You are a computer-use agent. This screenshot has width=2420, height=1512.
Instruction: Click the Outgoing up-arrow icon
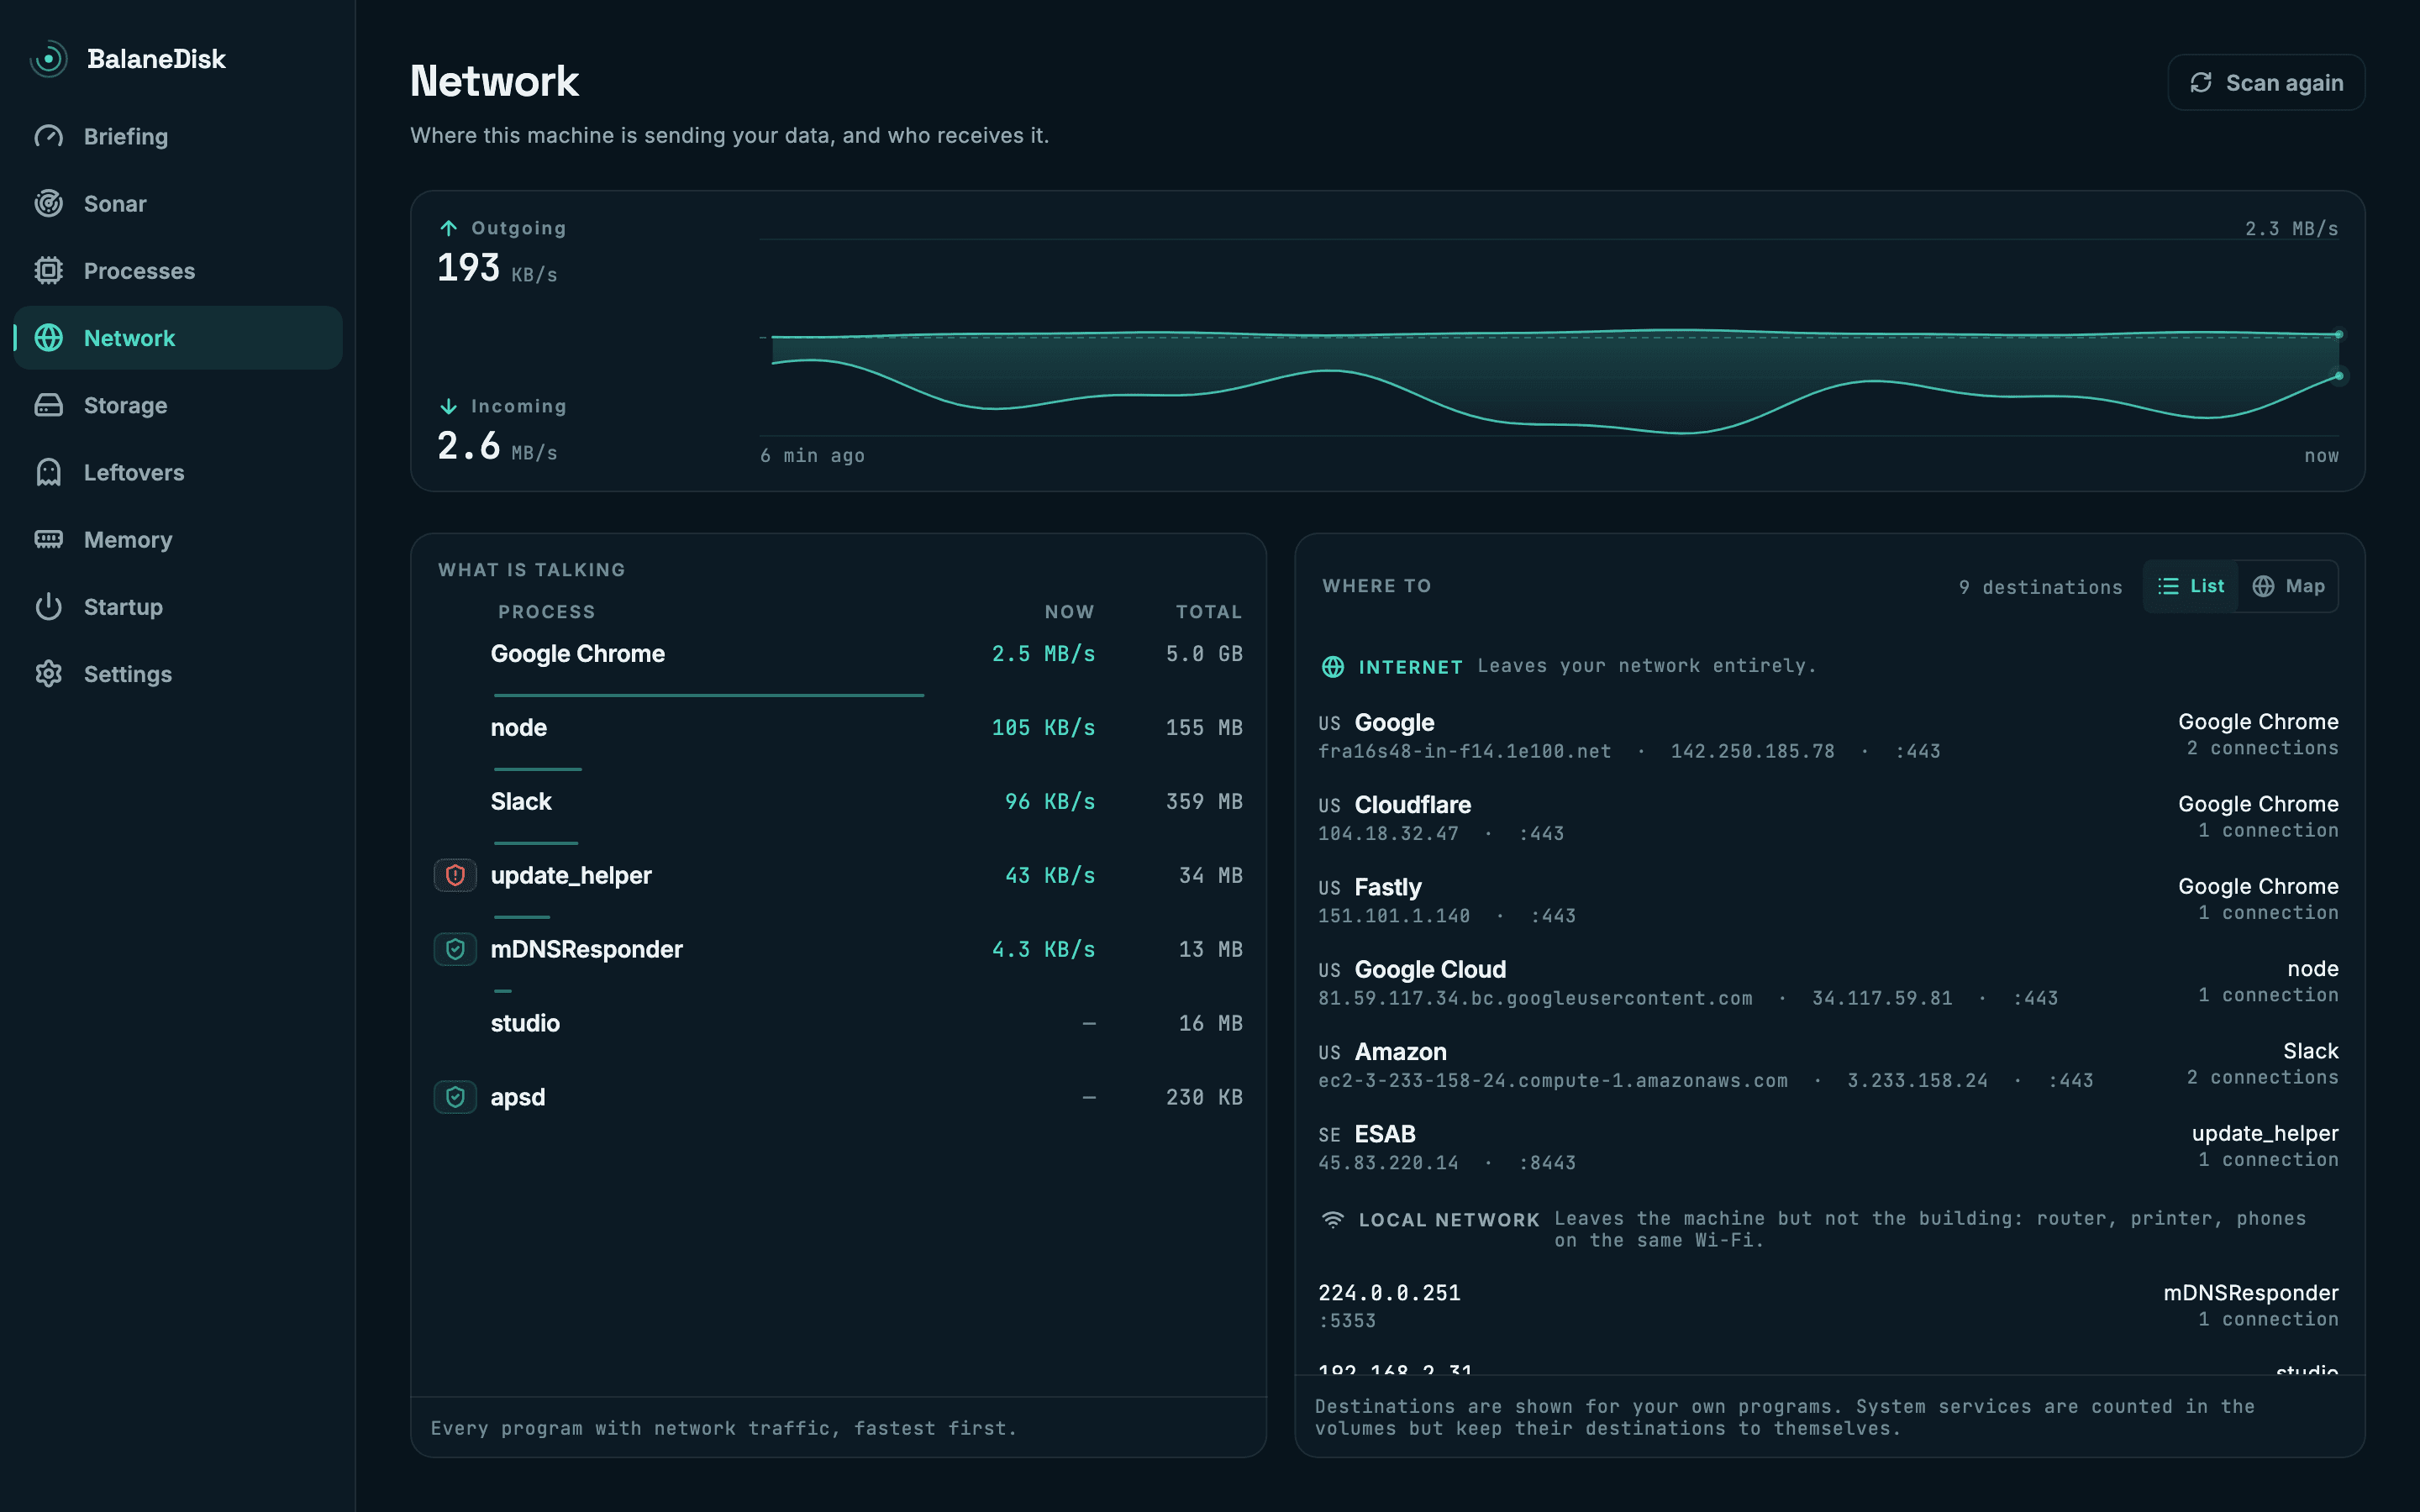point(448,228)
